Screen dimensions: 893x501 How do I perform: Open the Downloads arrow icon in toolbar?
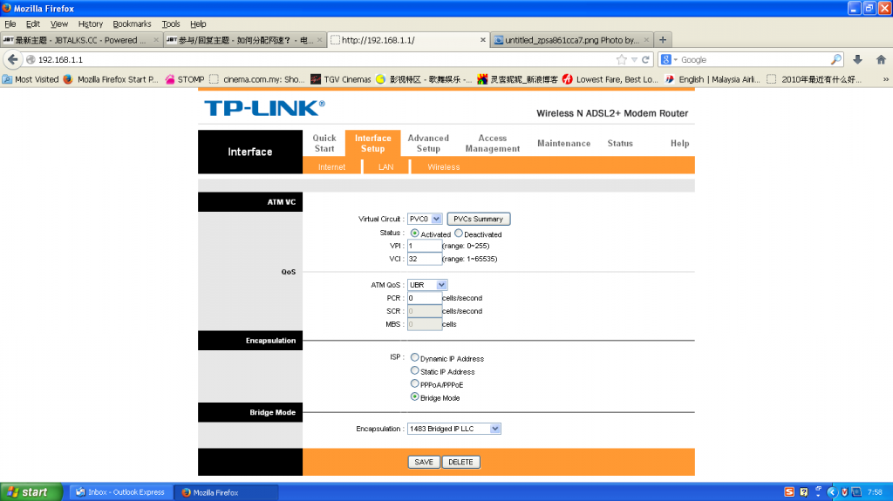(857, 59)
